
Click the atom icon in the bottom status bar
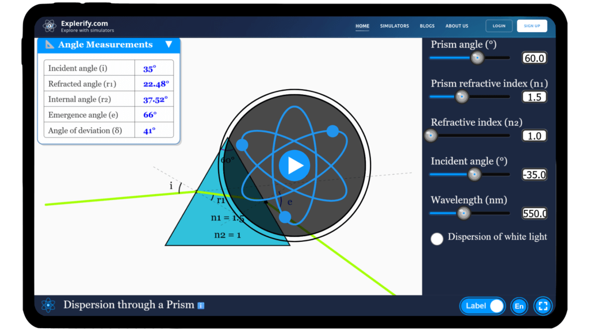(x=48, y=306)
